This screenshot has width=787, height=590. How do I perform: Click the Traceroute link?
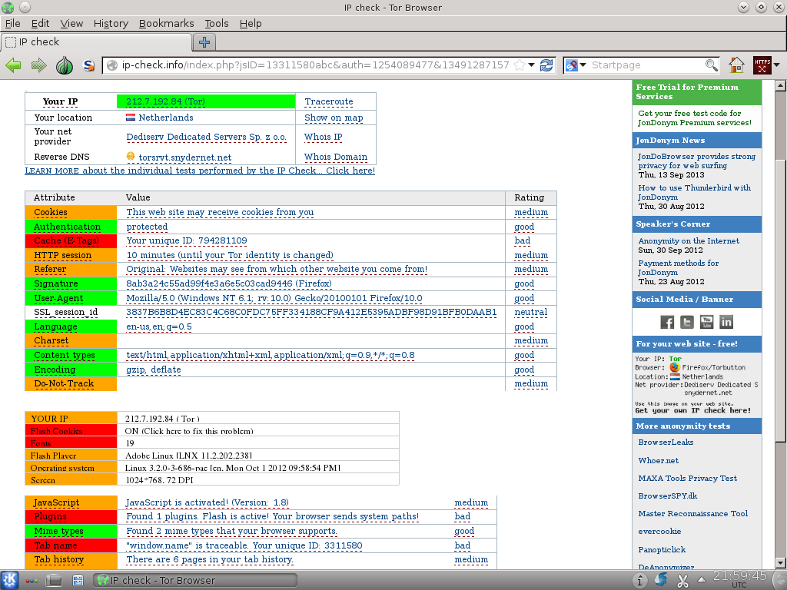click(x=329, y=101)
